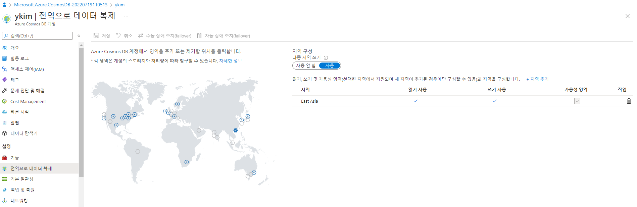This screenshot has width=637, height=207.
Task: Open 자동 장애 조치(failover)
Action: [224, 35]
